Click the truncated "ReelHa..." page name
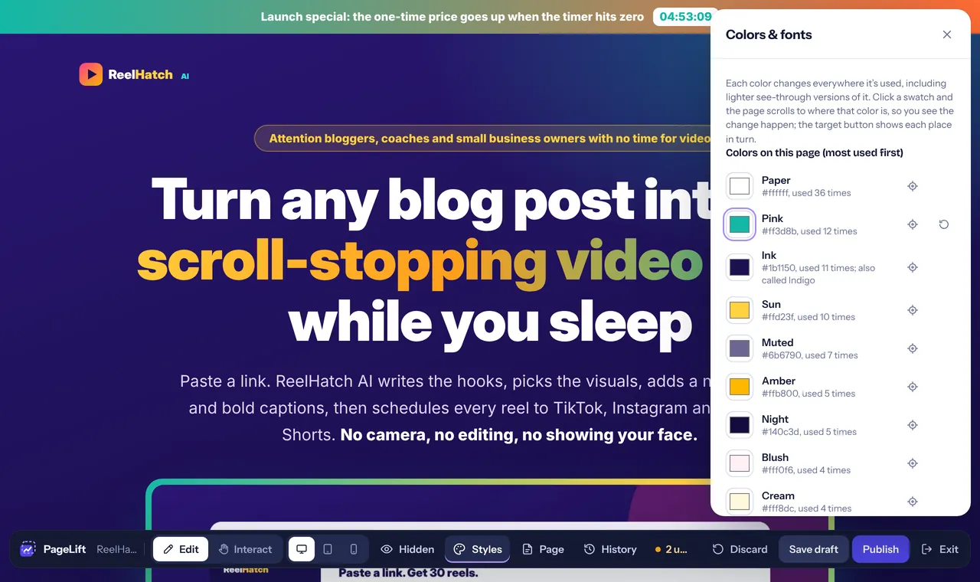 (116, 549)
